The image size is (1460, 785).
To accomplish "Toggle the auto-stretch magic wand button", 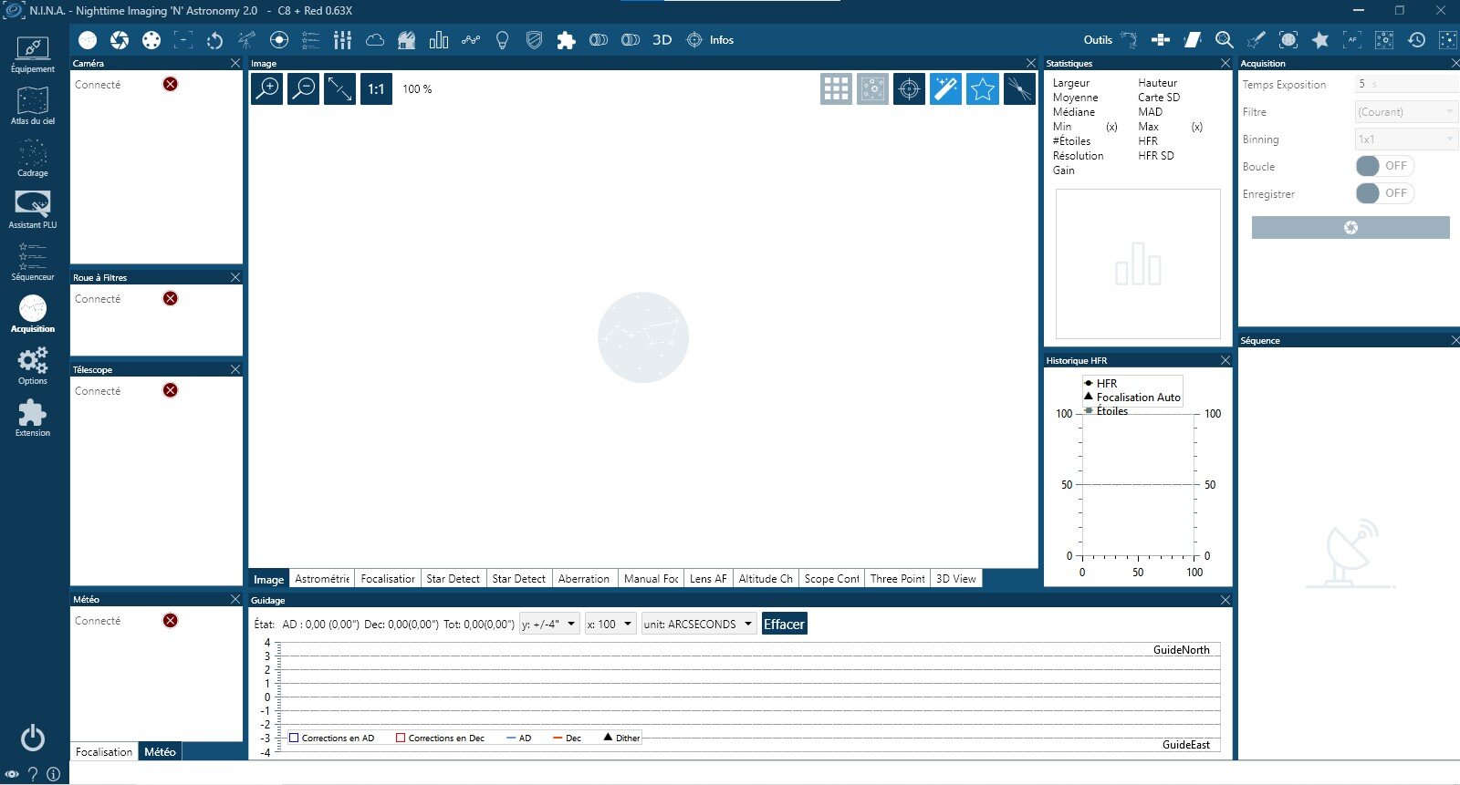I will [946, 88].
